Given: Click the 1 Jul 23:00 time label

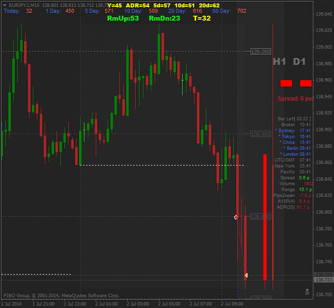Looking at the screenshot, I should click(x=75, y=304).
